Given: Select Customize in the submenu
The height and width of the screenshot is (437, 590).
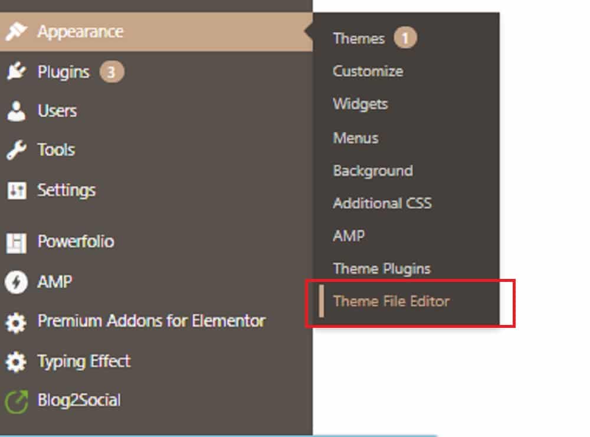Looking at the screenshot, I should pyautogui.click(x=368, y=71).
